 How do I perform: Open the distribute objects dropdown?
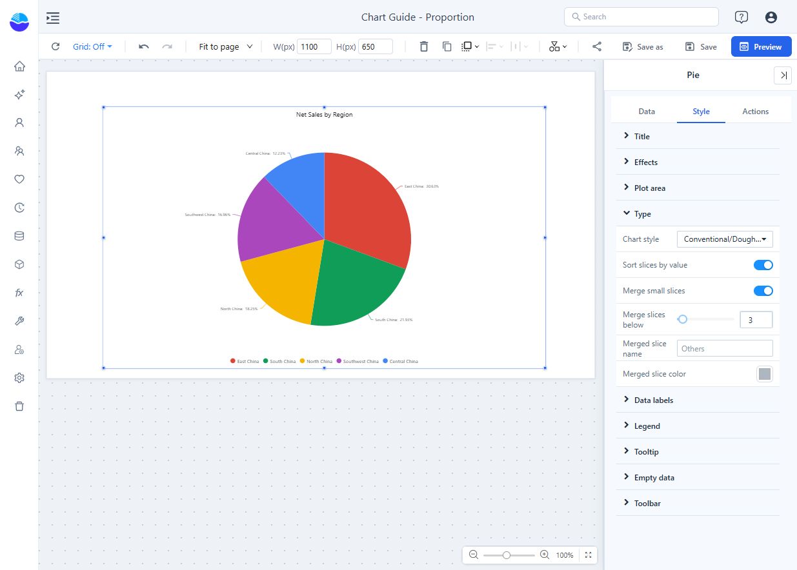[x=520, y=46]
